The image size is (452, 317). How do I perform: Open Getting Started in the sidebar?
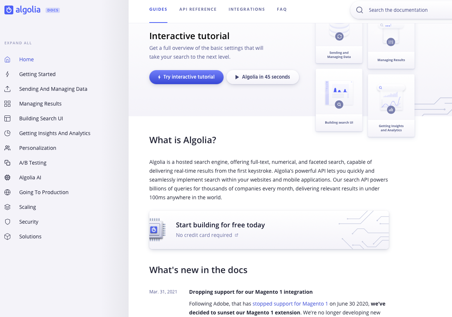37,74
